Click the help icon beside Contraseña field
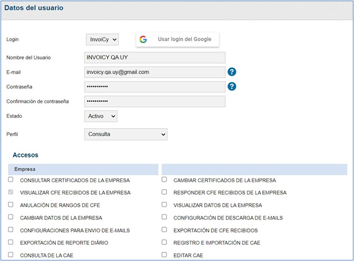The height and width of the screenshot is (261, 354). [x=232, y=87]
